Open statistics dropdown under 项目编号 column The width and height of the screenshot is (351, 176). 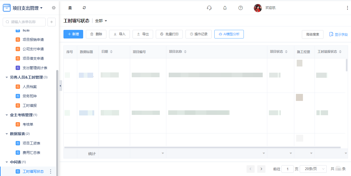[x=163, y=153]
